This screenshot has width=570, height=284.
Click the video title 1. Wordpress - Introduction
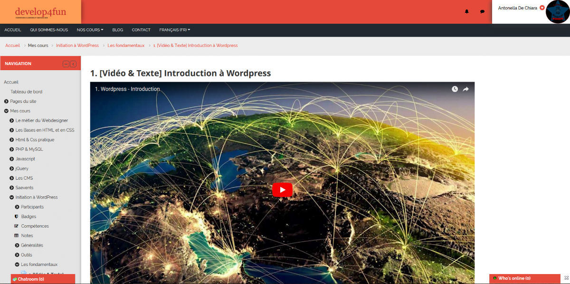tap(127, 89)
